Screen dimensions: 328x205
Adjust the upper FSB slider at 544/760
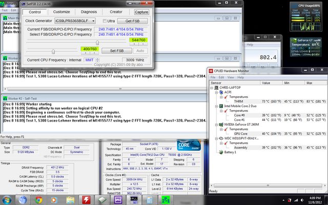97,43
